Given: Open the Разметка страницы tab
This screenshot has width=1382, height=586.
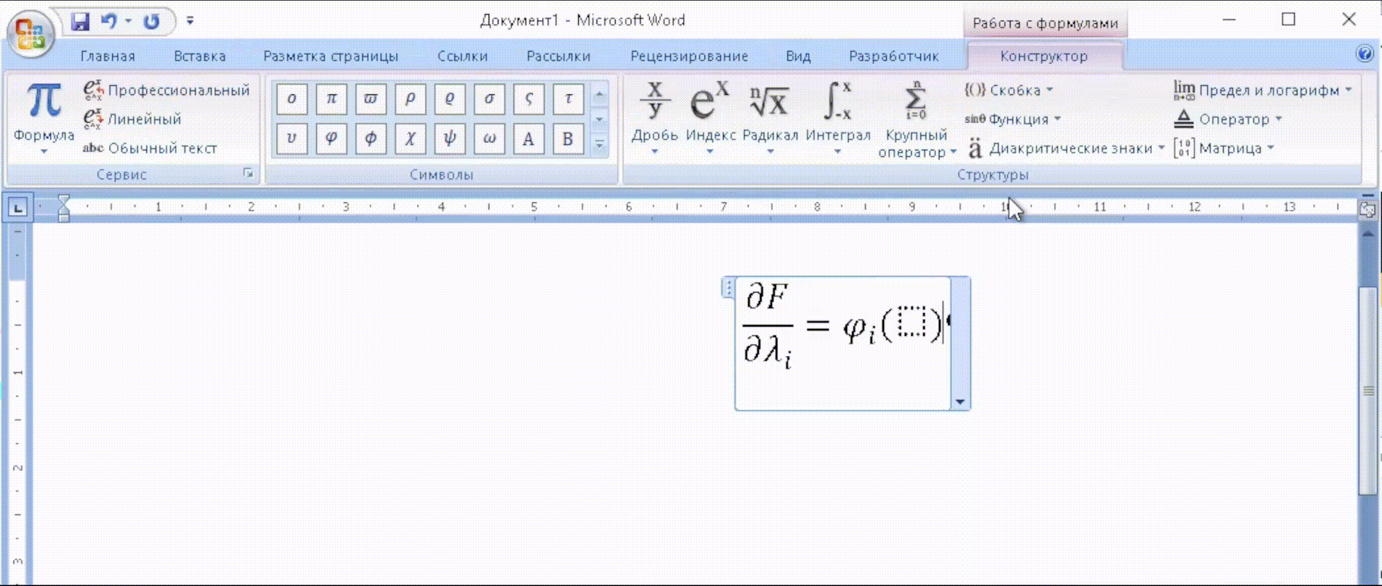Looking at the screenshot, I should tap(331, 56).
